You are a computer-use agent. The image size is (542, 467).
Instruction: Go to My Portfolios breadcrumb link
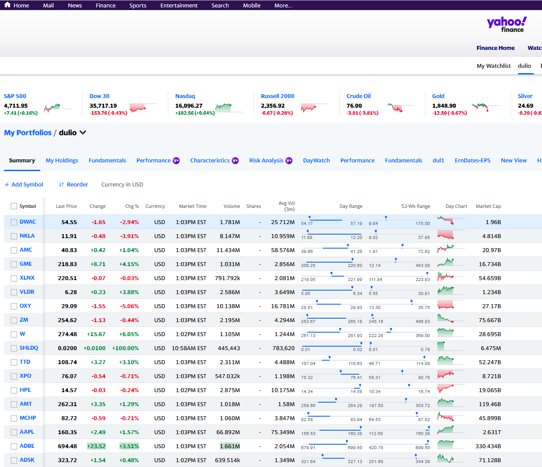[28, 133]
